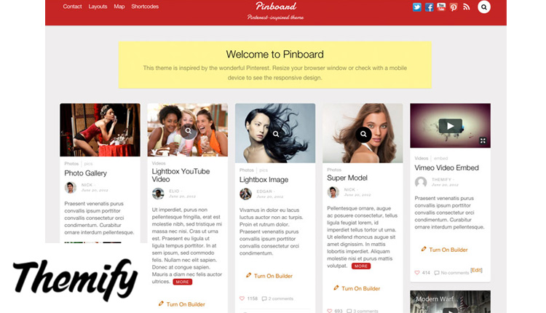Open the YouTube social icon in header
Viewport: 546px width, 313px height.
pyautogui.click(x=441, y=7)
